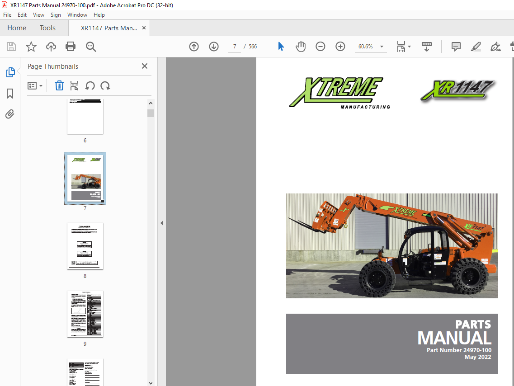Open the Find text magnifier tool

point(91,47)
